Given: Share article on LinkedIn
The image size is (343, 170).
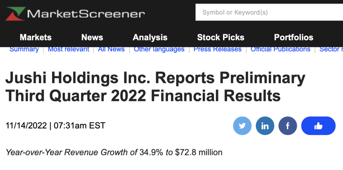Looking at the screenshot, I should [265, 126].
